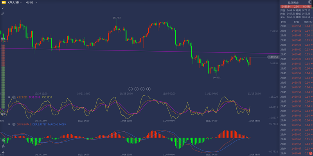Open the 4小时 timeframe dropdown
This screenshot has width=313, height=156.
point(31,2)
